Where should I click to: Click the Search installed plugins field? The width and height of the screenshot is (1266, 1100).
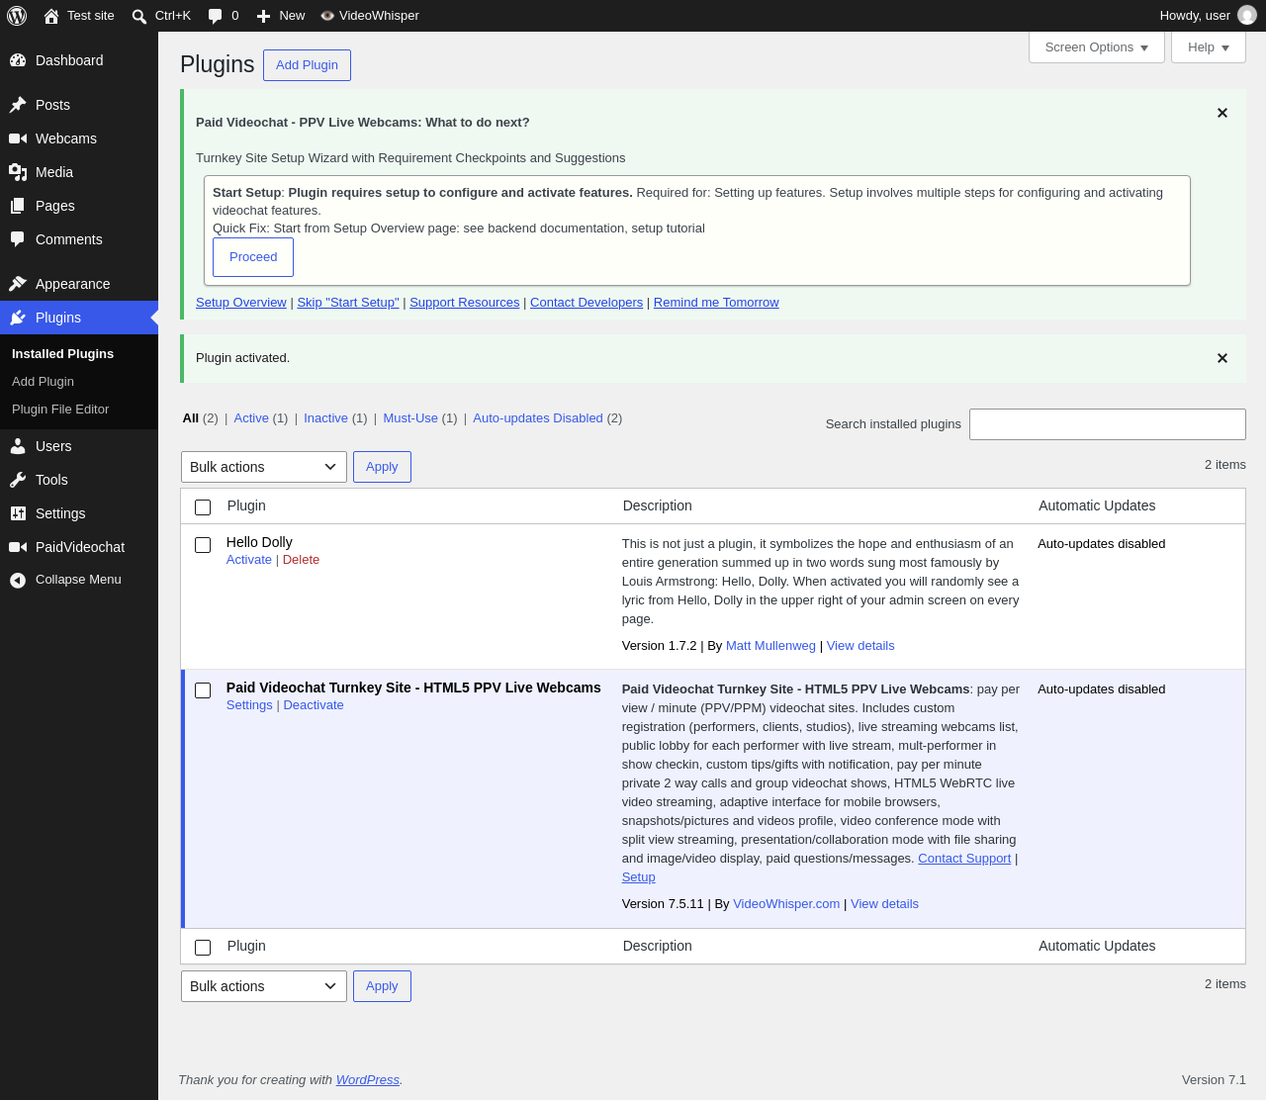(1108, 424)
